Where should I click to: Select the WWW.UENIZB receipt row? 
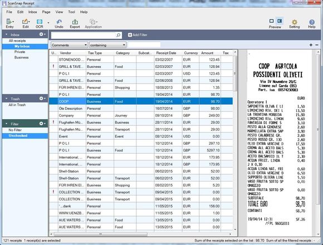pos(141,213)
